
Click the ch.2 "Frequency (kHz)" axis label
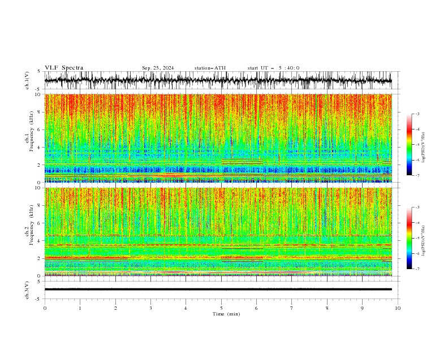coord(32,224)
